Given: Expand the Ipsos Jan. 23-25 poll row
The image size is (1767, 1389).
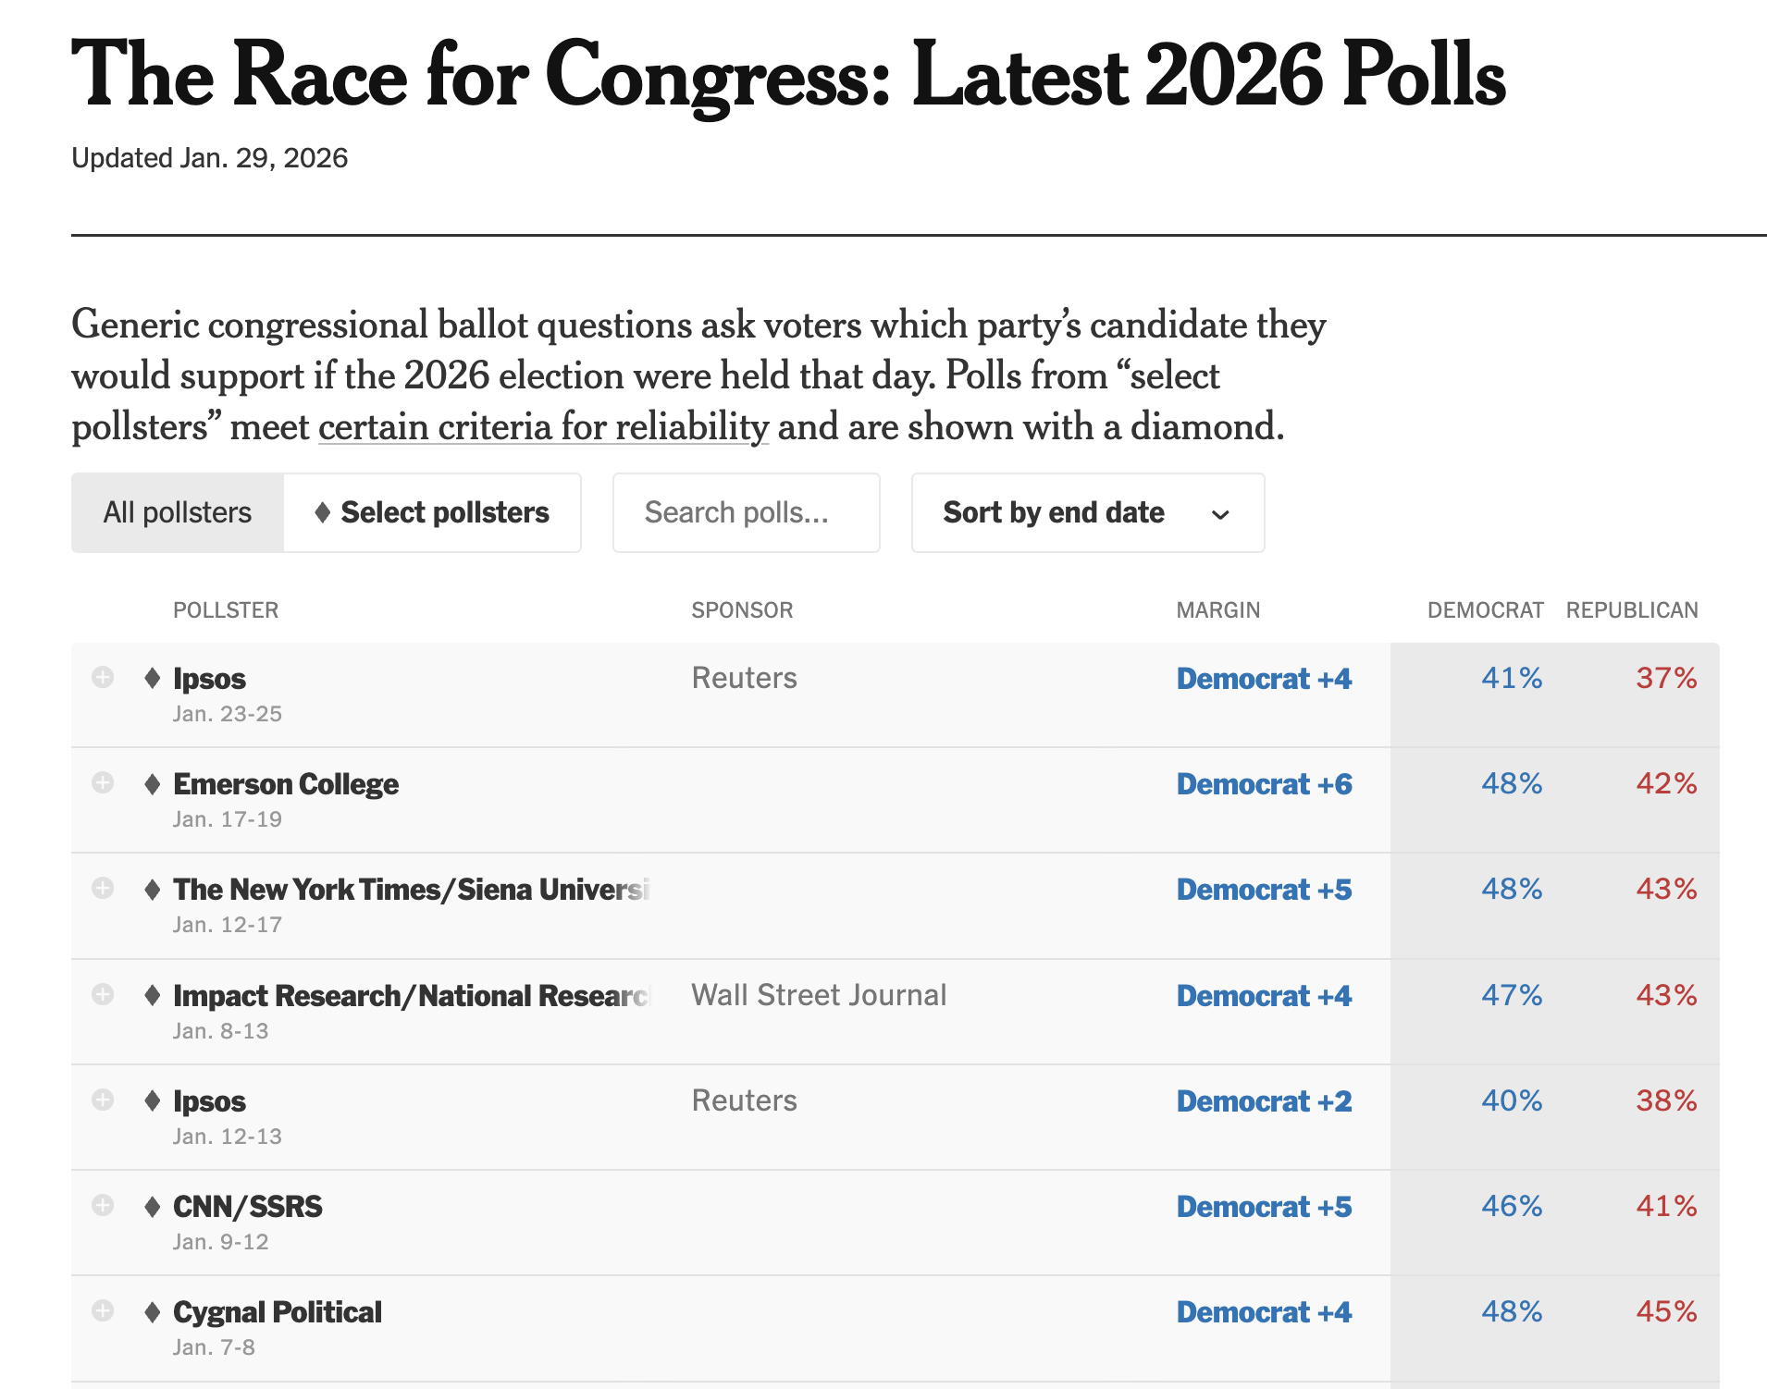Looking at the screenshot, I should tap(103, 677).
